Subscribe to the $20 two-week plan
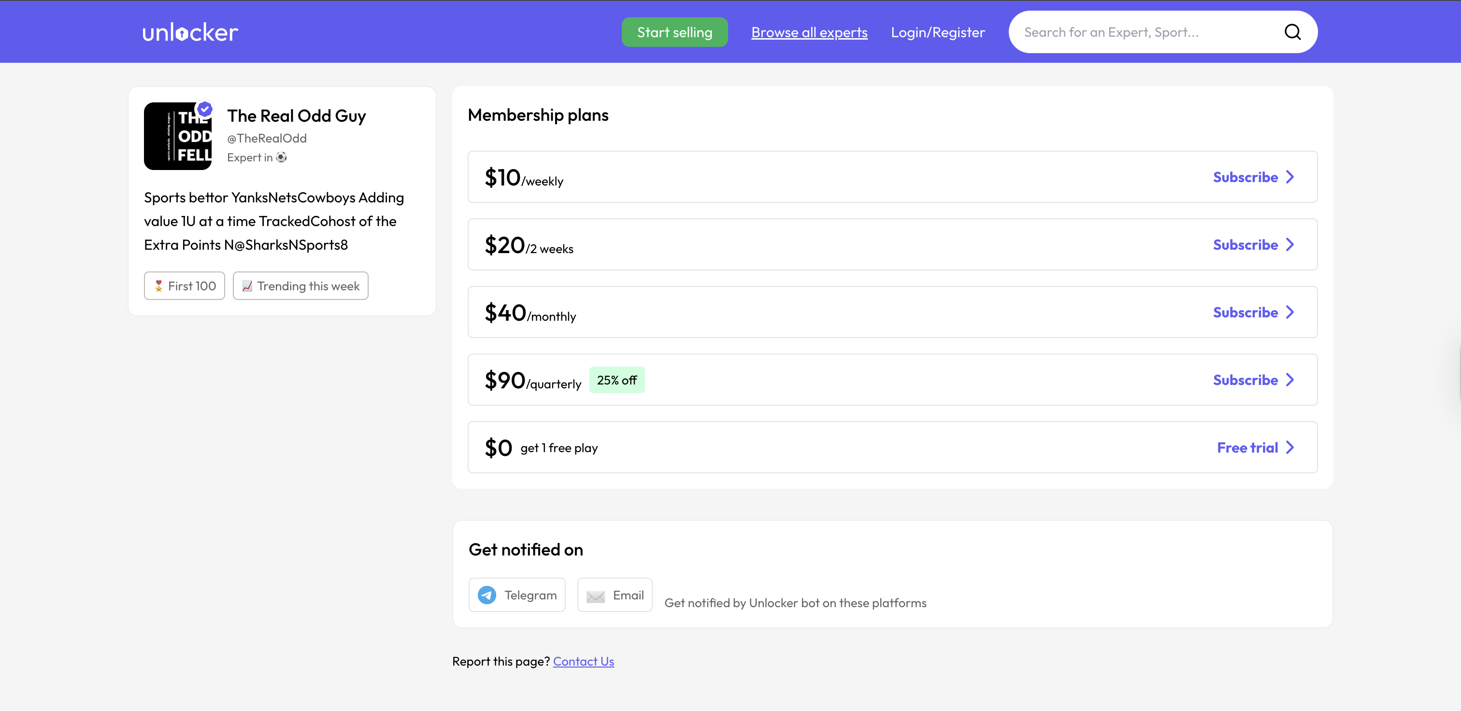Screen dimensions: 1461x711 [x=1245, y=244]
